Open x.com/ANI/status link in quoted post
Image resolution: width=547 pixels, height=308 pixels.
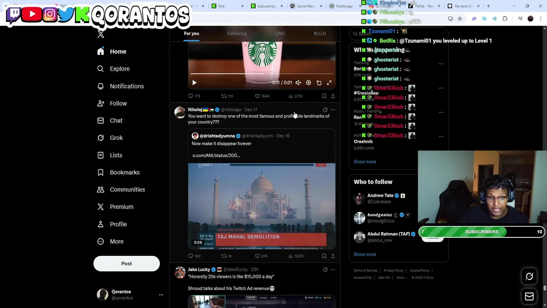[x=216, y=156]
